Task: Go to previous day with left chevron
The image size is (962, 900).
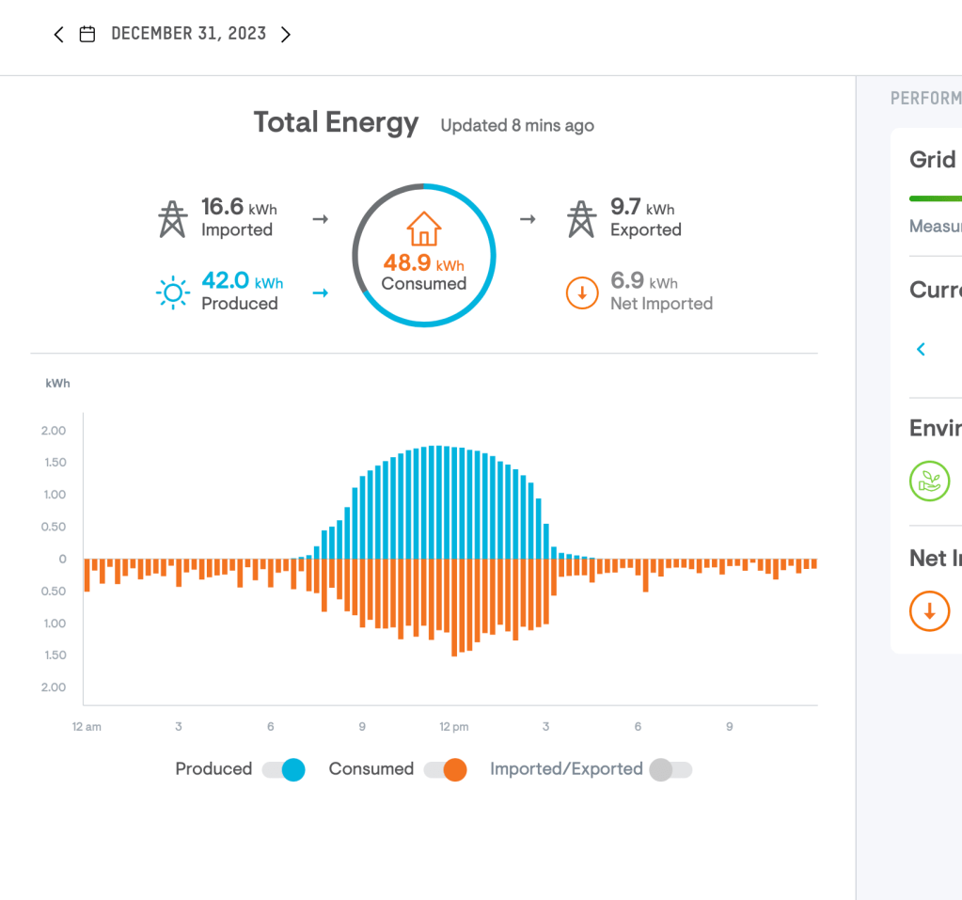Action: (x=58, y=35)
